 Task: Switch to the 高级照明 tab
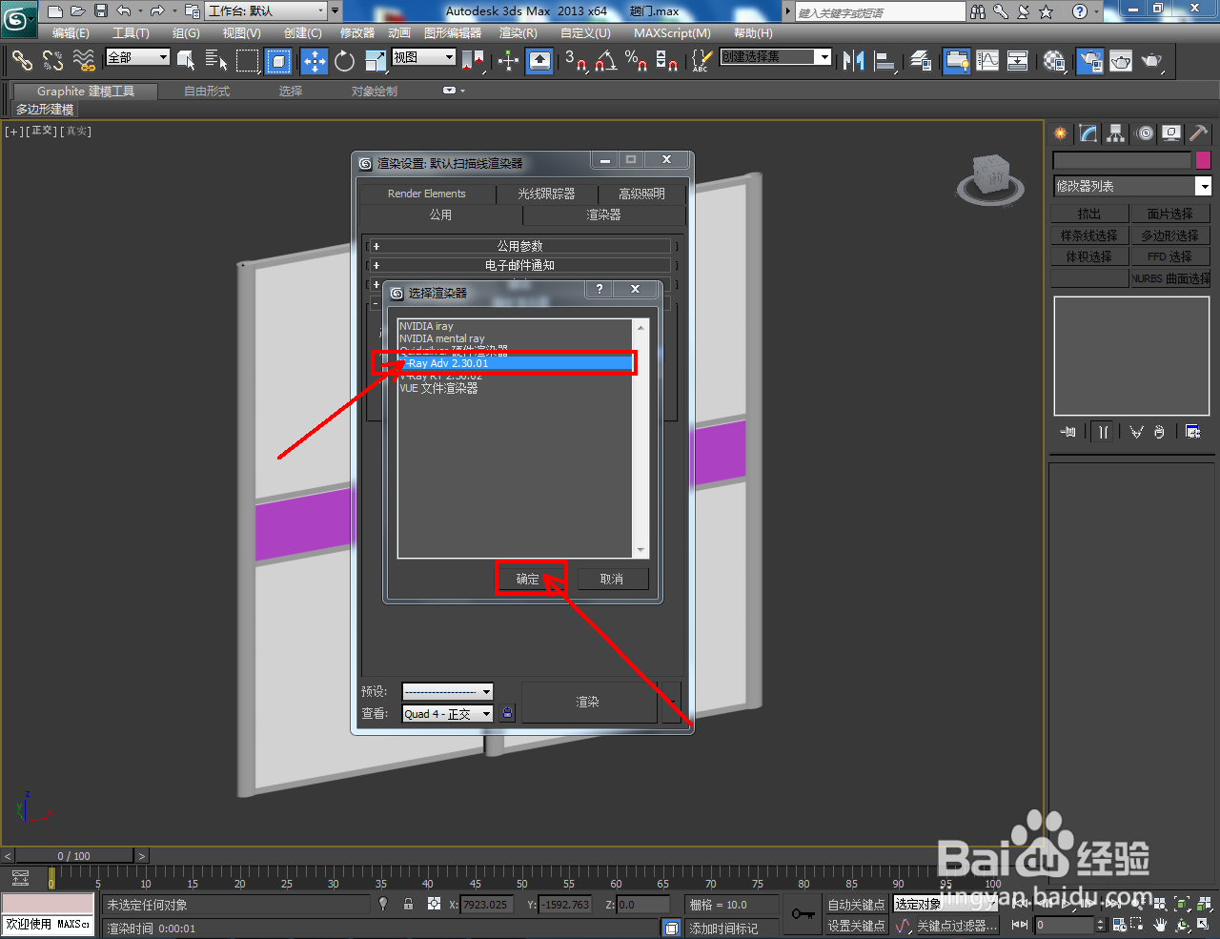pos(641,194)
